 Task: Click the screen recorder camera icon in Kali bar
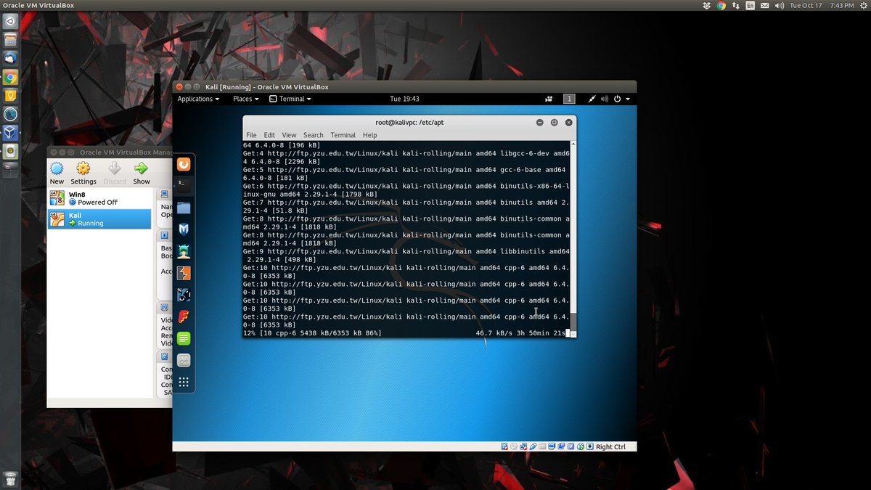pos(549,99)
